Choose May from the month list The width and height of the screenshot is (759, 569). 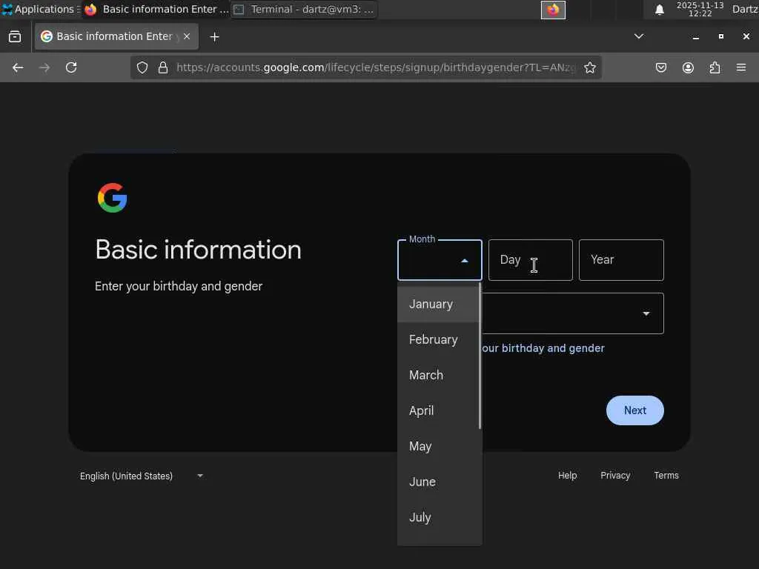coord(439,447)
